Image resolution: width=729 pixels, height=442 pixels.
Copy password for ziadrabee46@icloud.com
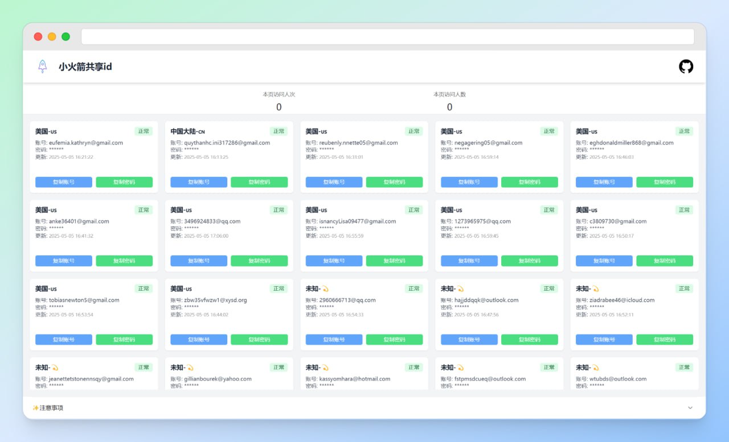coord(665,340)
